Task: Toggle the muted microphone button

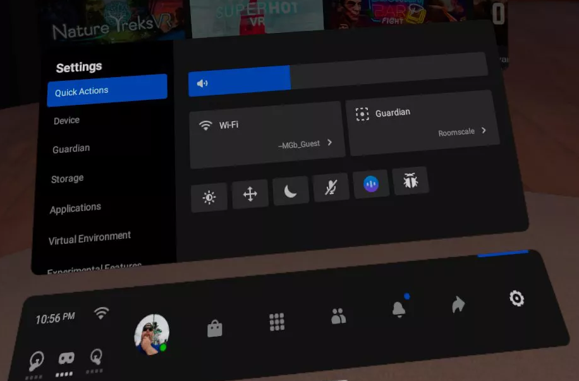Action: pyautogui.click(x=331, y=187)
